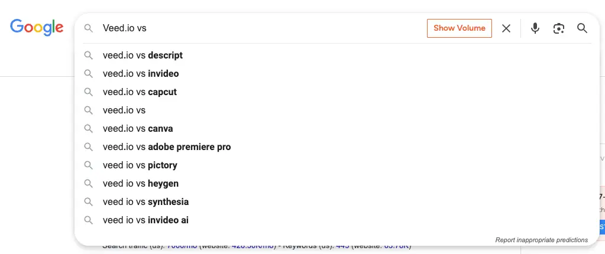The height and width of the screenshot is (254, 605).
Task: Click magnifier icon left of search text
Action: click(x=88, y=28)
